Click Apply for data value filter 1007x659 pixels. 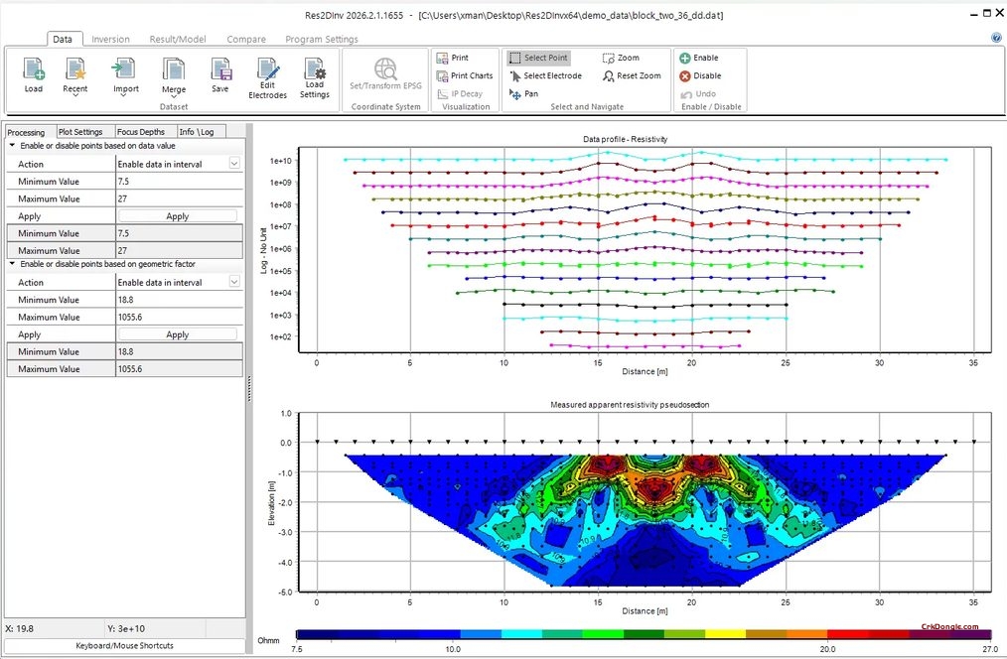tap(177, 216)
